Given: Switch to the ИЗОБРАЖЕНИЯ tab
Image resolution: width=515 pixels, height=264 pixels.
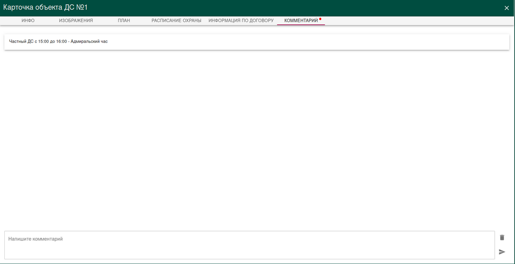Looking at the screenshot, I should click(x=76, y=21).
